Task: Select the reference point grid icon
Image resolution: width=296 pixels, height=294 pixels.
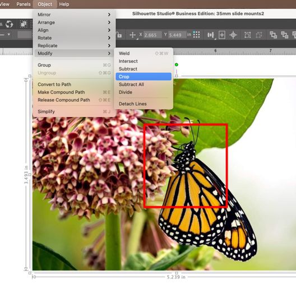Action: [x=197, y=35]
